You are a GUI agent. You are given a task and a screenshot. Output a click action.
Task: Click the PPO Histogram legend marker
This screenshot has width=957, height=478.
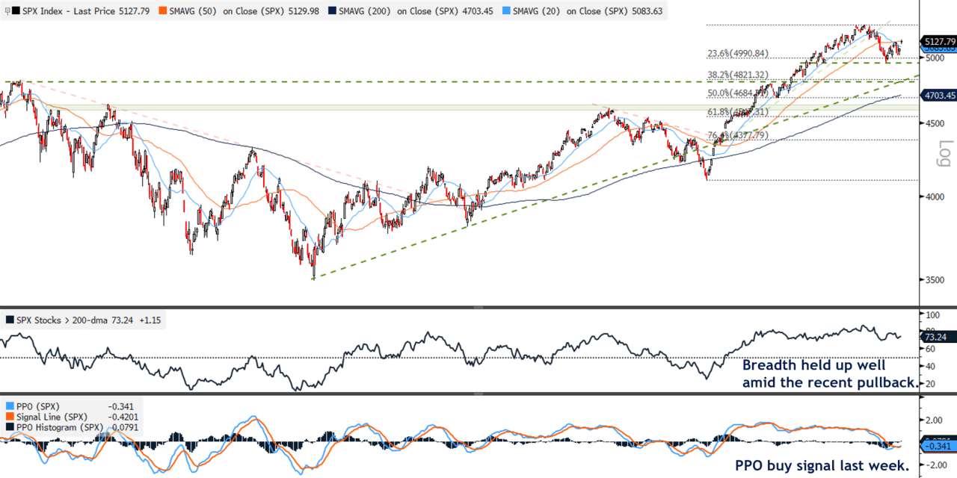[11, 427]
